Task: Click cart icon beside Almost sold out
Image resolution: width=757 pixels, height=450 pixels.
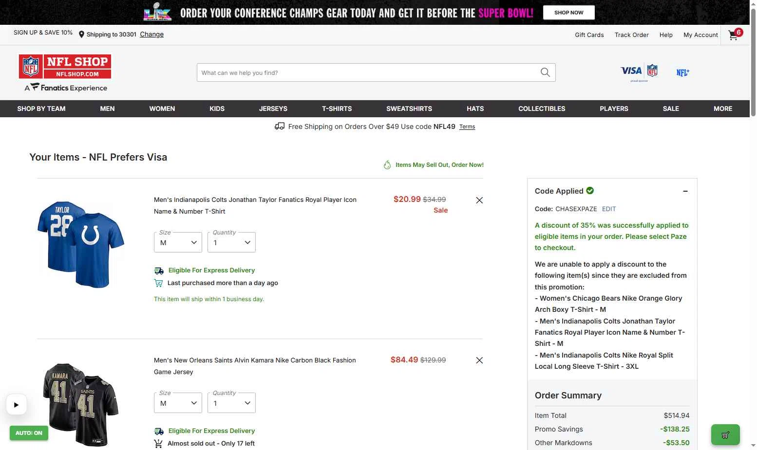Action: pyautogui.click(x=158, y=444)
